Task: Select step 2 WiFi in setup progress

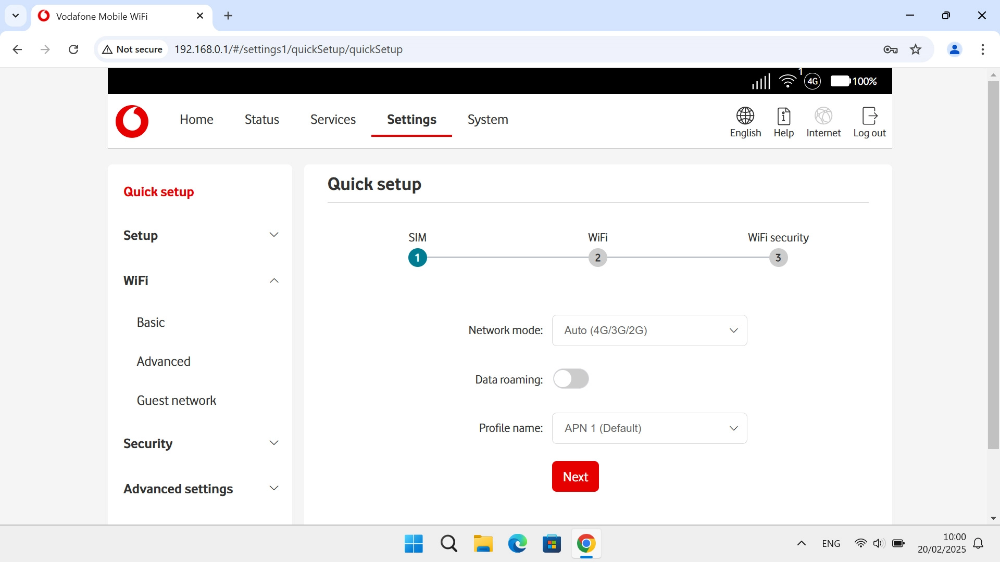Action: 597,258
